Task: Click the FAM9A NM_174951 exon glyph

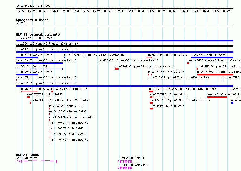Action: [x=125, y=161]
